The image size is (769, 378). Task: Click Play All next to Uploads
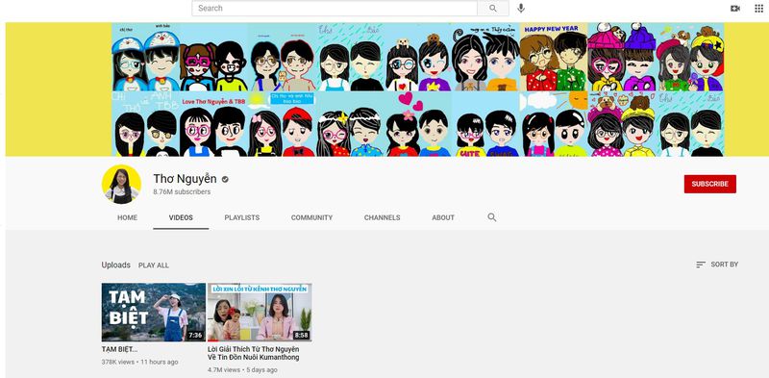coord(154,265)
